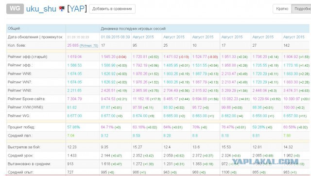311x176 pixels.
Task: Click the 'Добавить в сравнение' button
Action: click(112, 9)
